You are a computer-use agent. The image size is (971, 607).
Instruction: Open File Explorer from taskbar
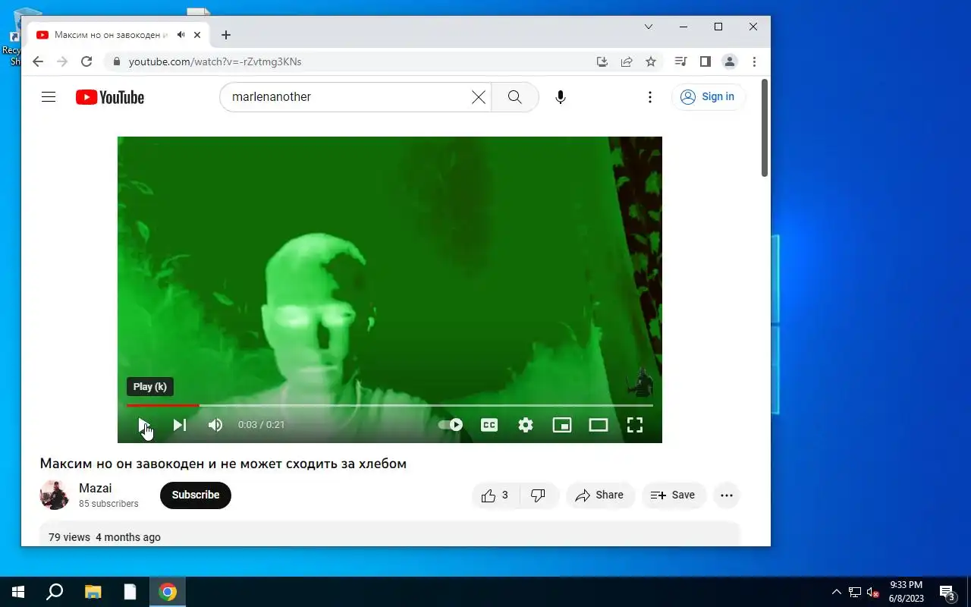[93, 592]
